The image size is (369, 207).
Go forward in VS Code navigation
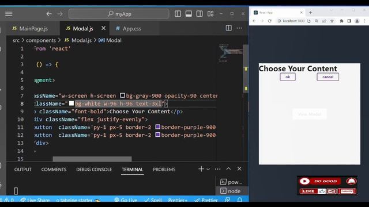pyautogui.click(x=60, y=14)
